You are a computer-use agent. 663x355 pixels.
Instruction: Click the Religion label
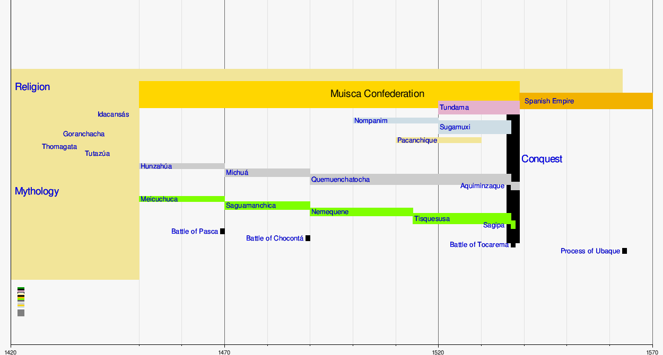click(x=32, y=87)
